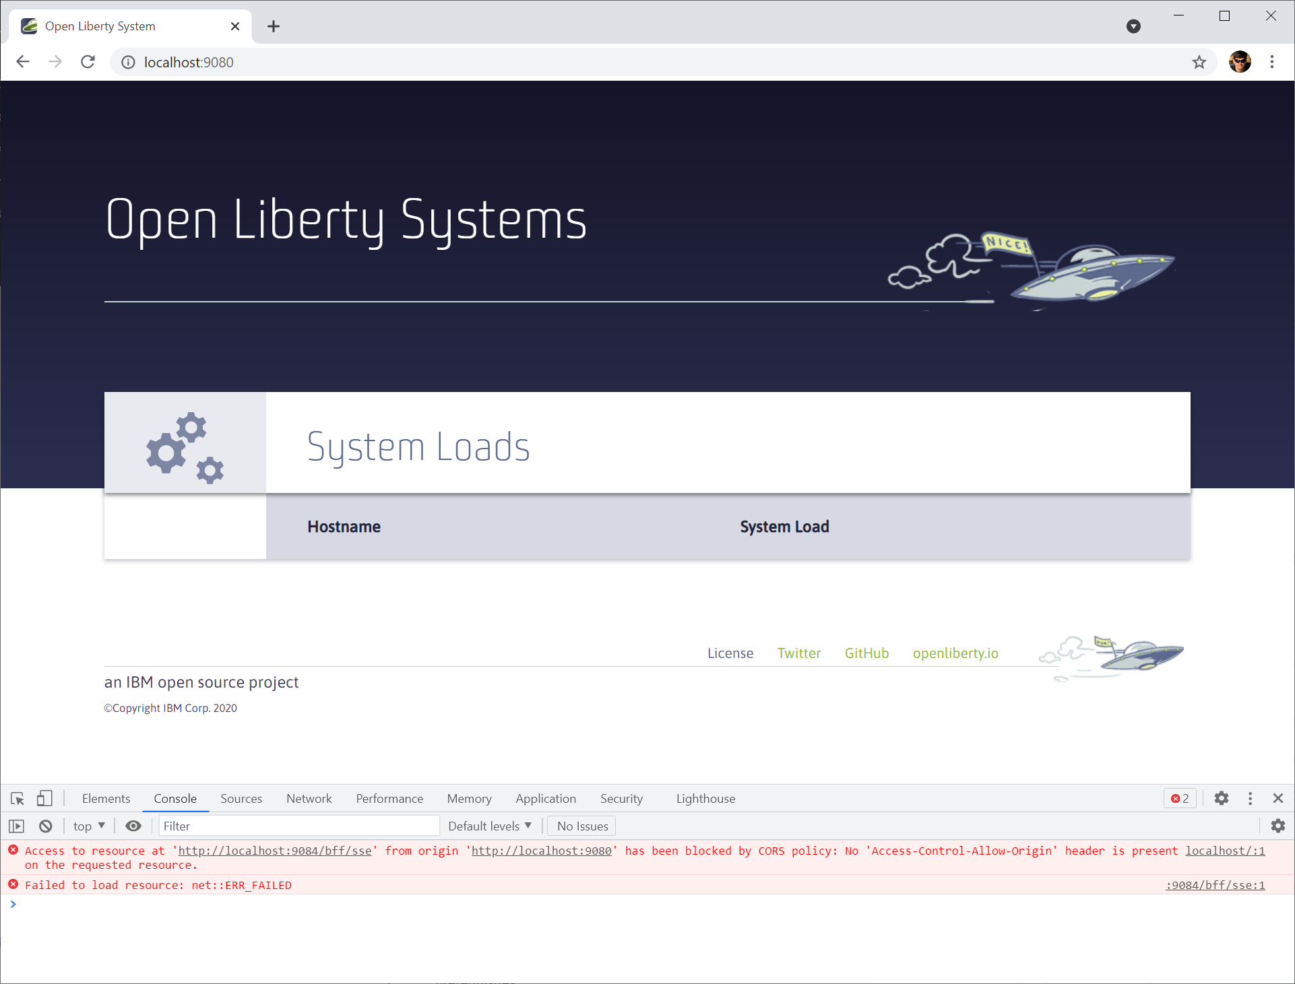The image size is (1295, 984).
Task: Open the Default levels dropdown
Action: point(490,826)
